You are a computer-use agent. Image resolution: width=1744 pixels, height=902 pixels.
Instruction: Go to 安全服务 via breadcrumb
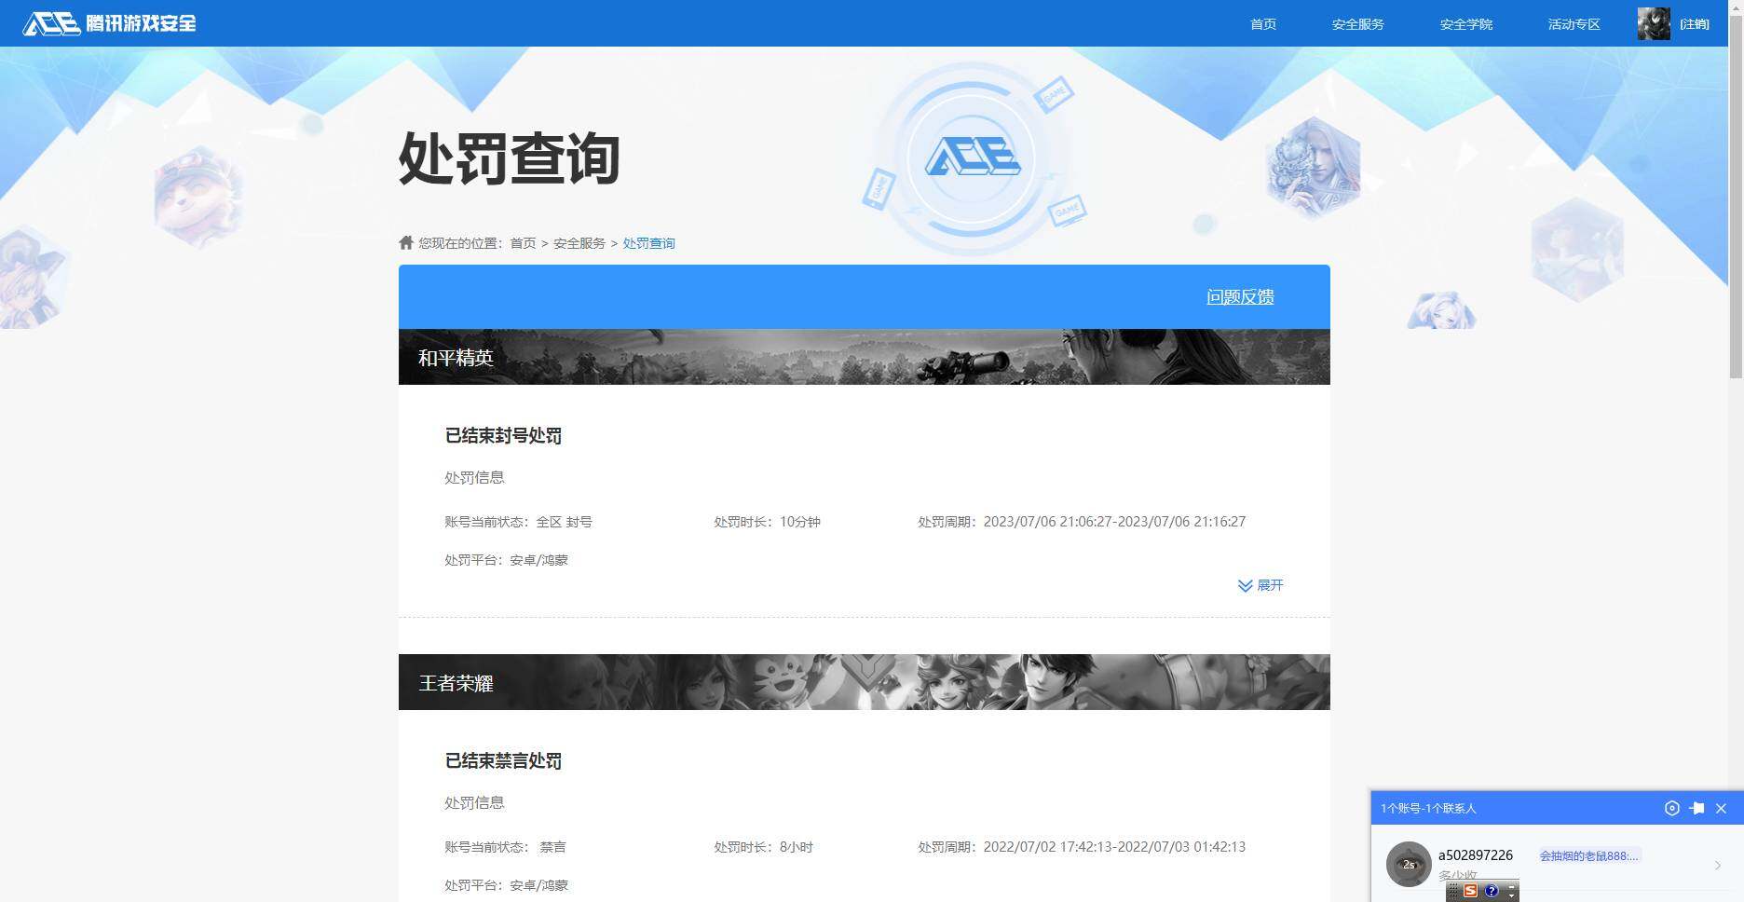(x=579, y=243)
